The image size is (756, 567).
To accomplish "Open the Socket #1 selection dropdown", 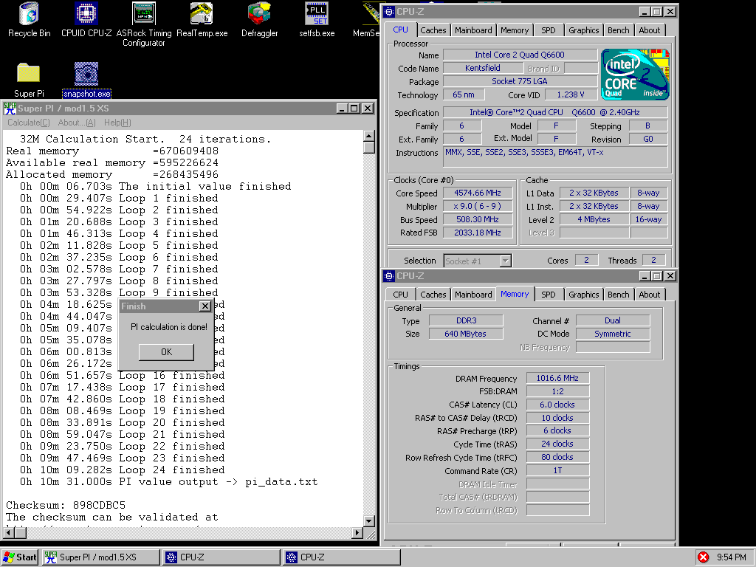I will click(505, 261).
